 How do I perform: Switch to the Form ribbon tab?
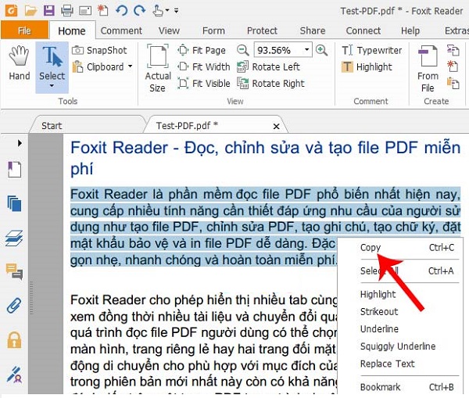click(x=213, y=30)
